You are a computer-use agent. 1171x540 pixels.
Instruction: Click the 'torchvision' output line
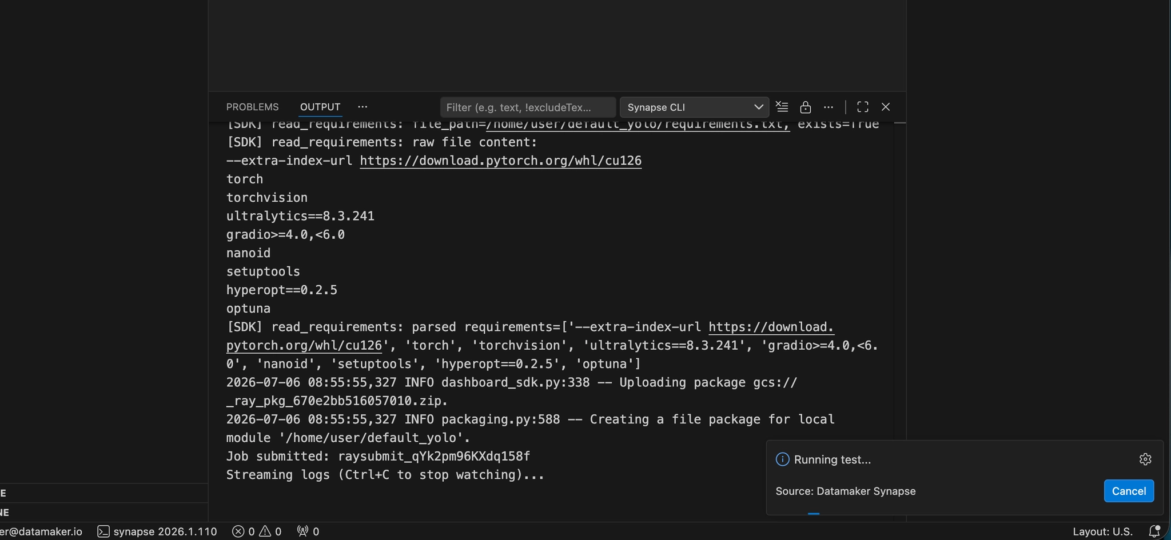pos(266,197)
